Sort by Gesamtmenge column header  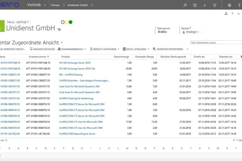click(x=121, y=57)
